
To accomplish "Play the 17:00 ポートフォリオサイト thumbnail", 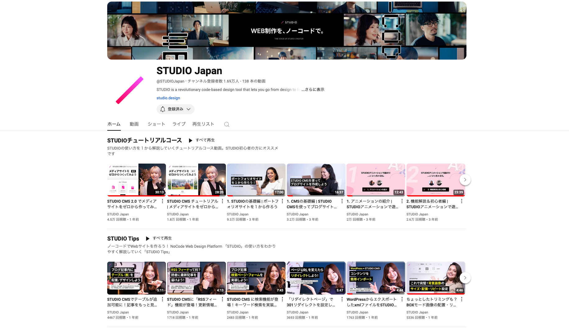I will click(x=256, y=180).
